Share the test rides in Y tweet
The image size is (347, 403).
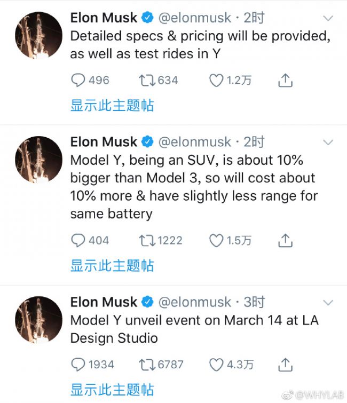[x=286, y=81]
